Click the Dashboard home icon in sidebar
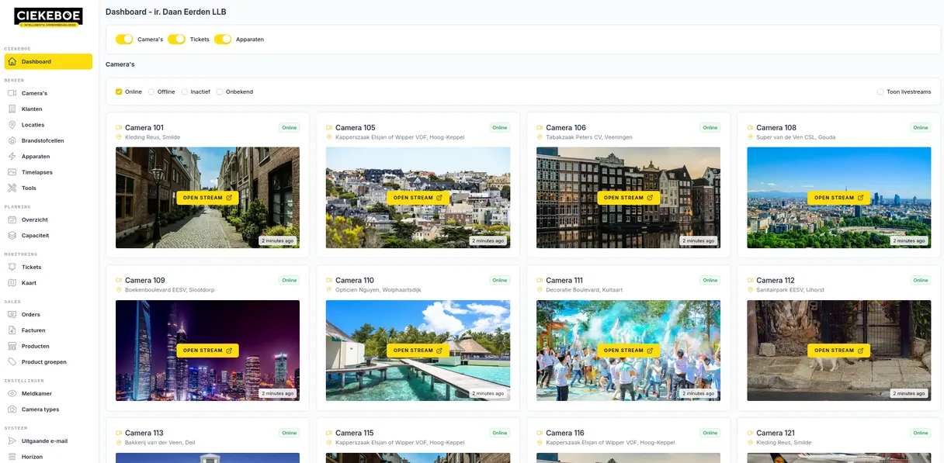 pos(12,61)
